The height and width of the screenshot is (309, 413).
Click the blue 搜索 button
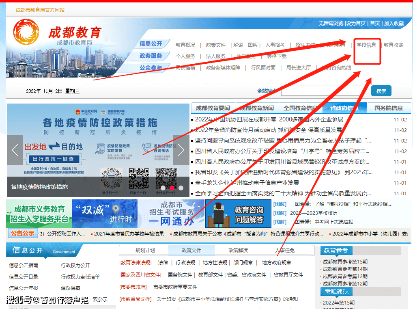tap(381, 91)
